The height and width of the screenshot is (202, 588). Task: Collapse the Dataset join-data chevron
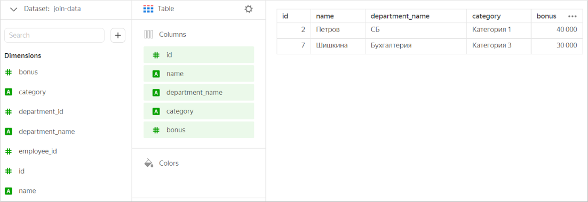pos(14,10)
